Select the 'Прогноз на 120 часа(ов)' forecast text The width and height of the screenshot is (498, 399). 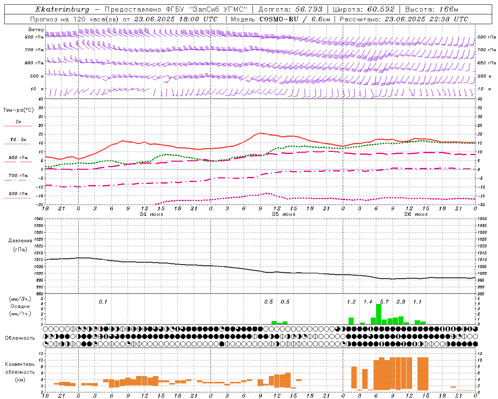[75, 19]
